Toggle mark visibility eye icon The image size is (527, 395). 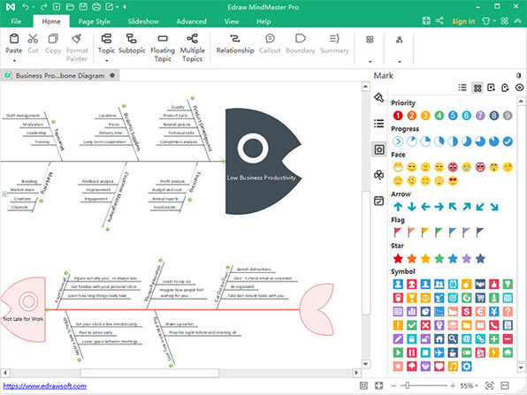(519, 87)
